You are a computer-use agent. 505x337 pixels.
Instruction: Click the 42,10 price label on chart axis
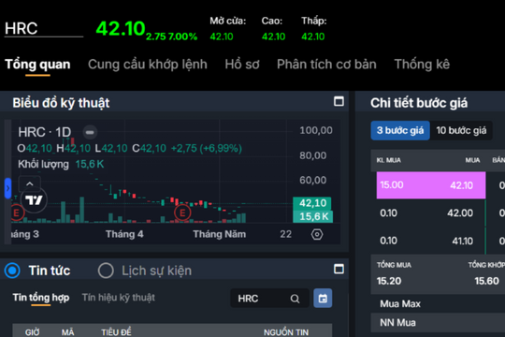point(312,203)
